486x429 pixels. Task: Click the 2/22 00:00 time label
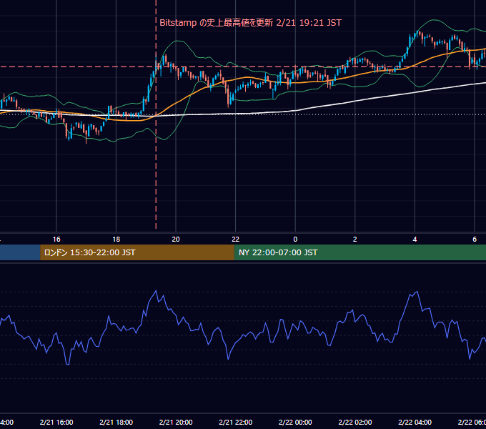[x=295, y=422]
